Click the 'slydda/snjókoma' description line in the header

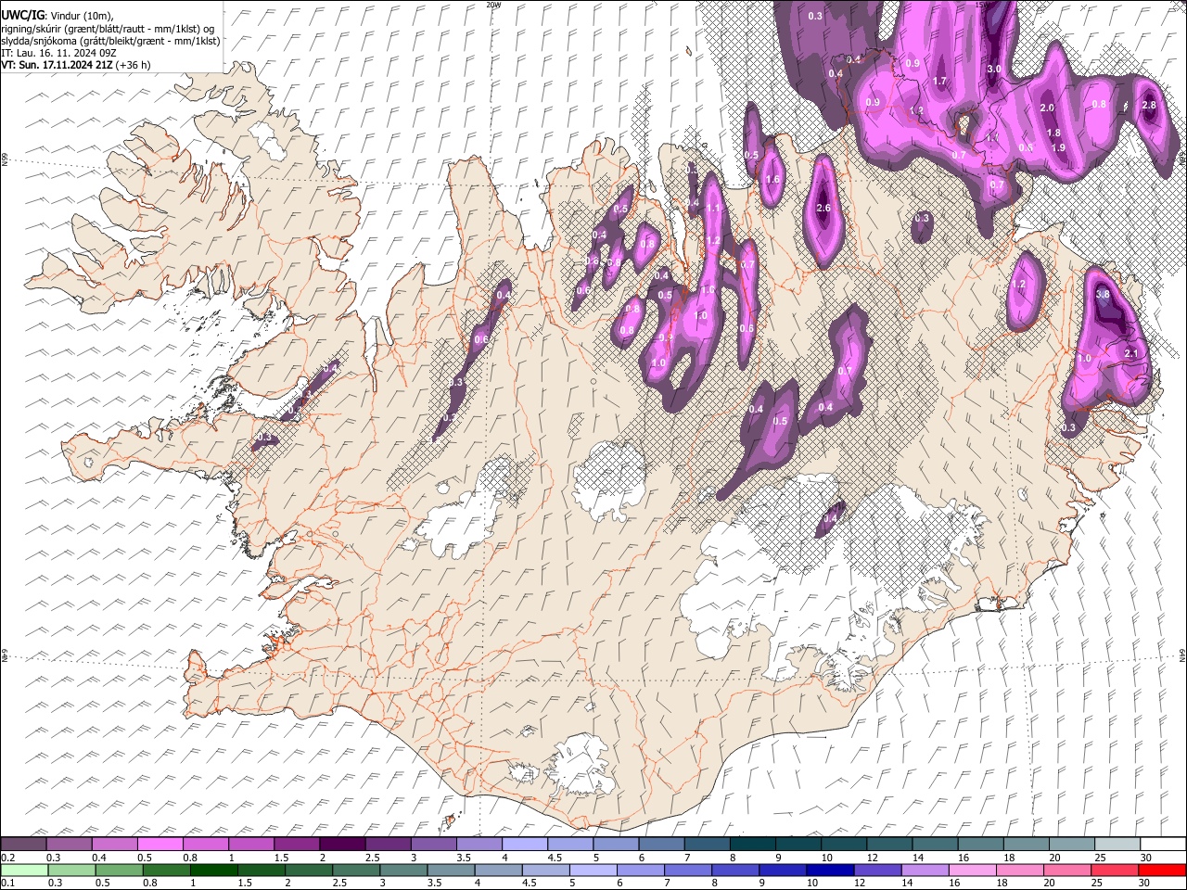click(x=110, y=41)
